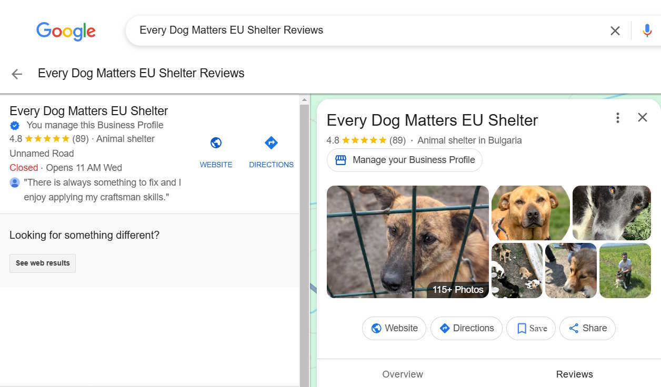Open the globe WEBSITE icon in listing
The height and width of the screenshot is (387, 661).
(x=216, y=143)
